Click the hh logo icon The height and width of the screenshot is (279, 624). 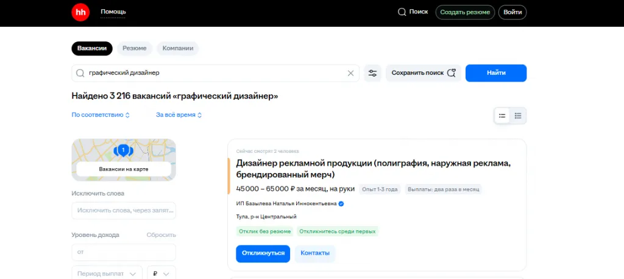80,12
